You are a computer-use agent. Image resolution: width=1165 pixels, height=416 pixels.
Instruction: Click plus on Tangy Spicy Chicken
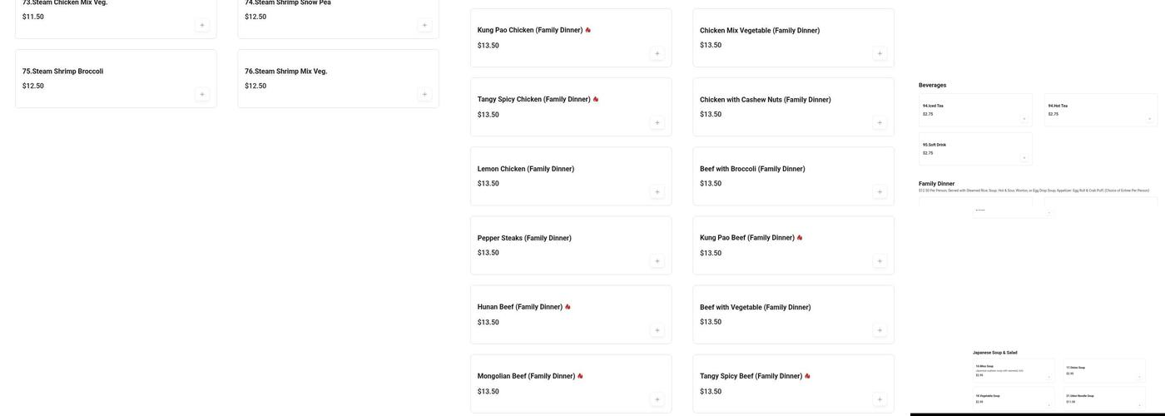(x=657, y=122)
